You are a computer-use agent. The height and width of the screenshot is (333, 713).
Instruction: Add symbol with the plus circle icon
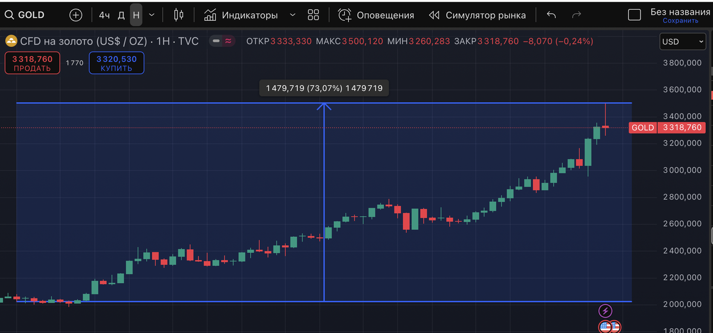point(76,15)
